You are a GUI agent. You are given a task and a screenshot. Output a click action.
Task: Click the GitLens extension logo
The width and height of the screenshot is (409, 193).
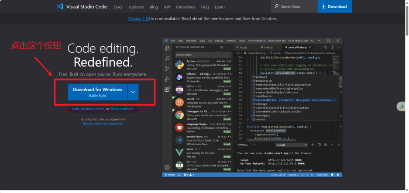(179, 77)
